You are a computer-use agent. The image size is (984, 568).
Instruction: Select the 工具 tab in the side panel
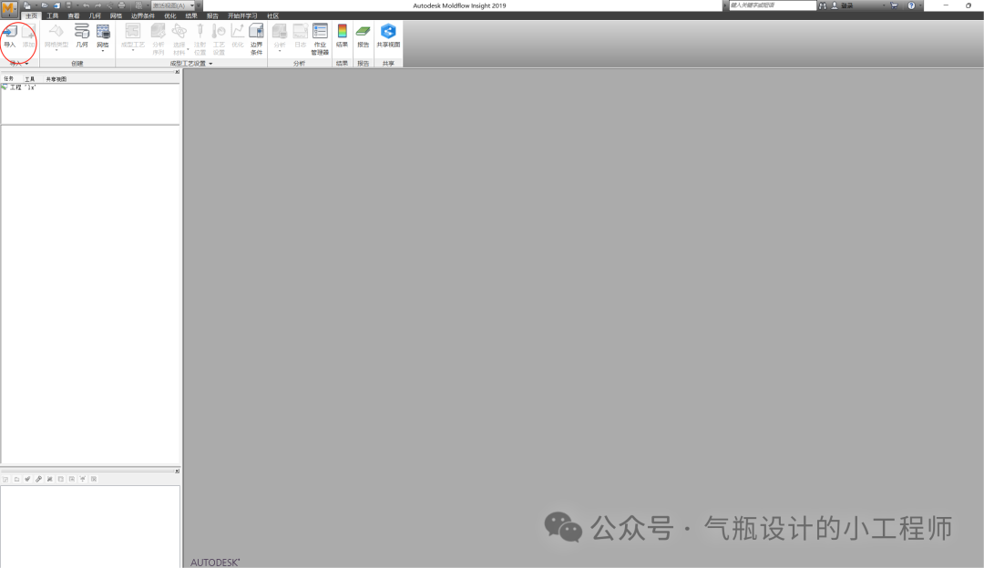(29, 79)
